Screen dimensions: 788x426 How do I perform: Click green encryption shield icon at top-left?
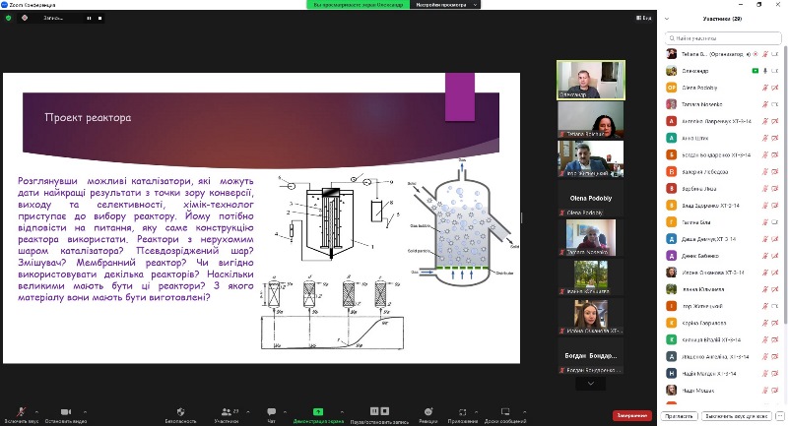(x=10, y=18)
